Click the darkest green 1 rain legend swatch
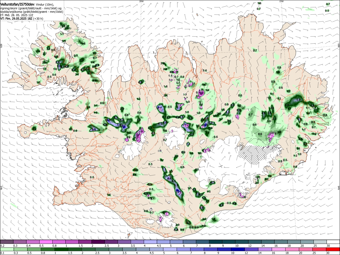Image resolution: width=340 pixels, height=255 pixels. click(61, 249)
